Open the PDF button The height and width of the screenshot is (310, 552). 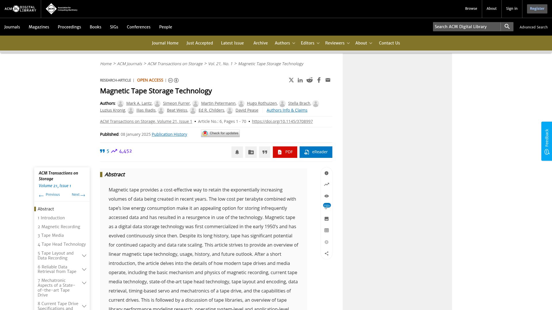[x=285, y=152]
